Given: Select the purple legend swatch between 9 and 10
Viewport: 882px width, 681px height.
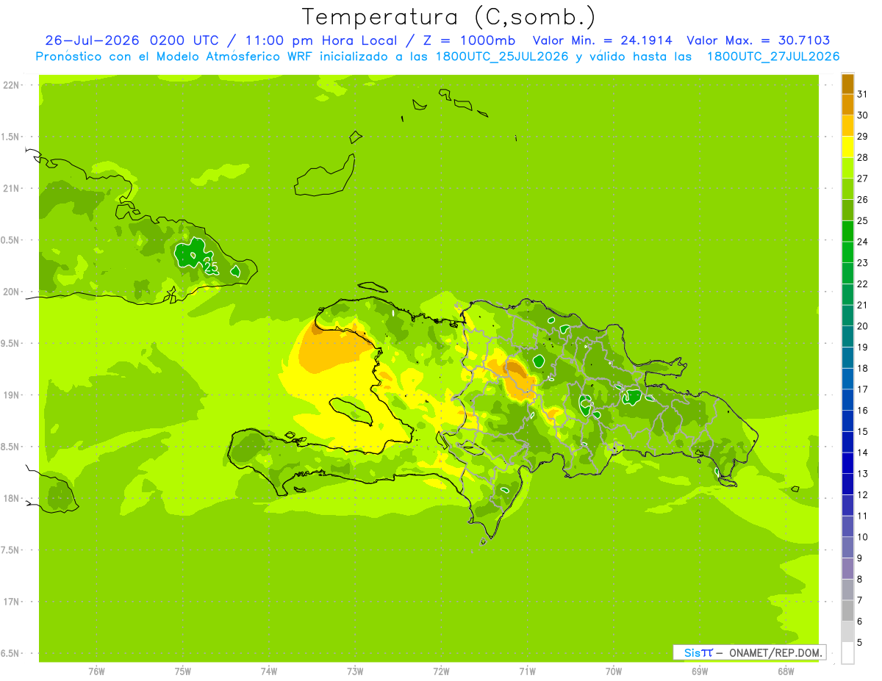Looking at the screenshot, I should click(x=847, y=547).
